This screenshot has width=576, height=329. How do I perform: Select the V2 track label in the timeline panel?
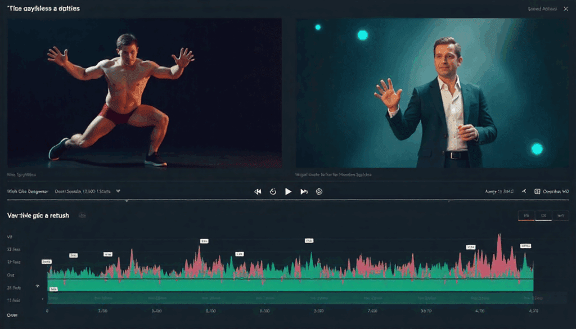pos(10,237)
